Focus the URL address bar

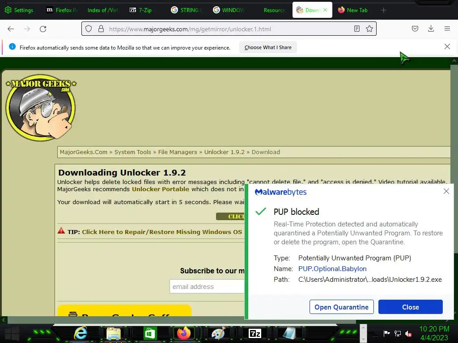(229, 29)
